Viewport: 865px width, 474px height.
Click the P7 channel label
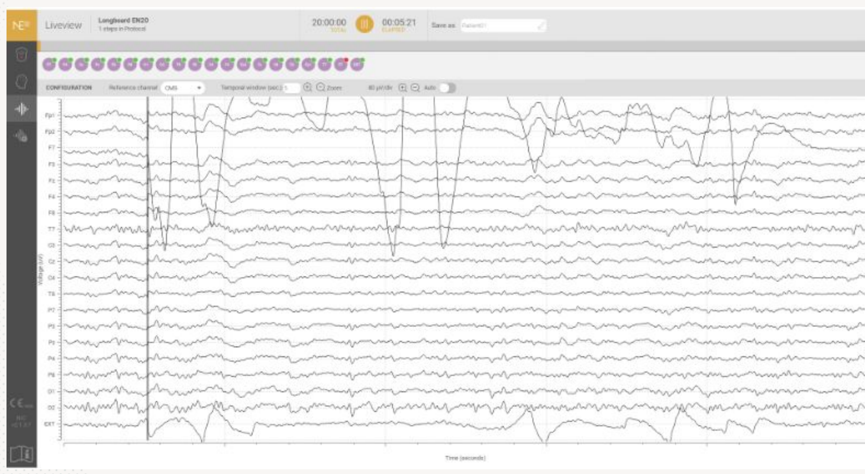coord(52,310)
